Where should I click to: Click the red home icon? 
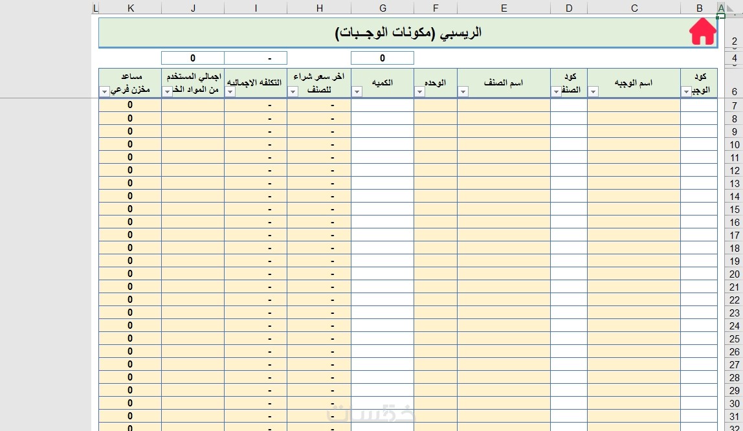click(x=702, y=32)
